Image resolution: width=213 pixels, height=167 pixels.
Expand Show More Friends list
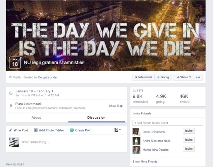pos(145,162)
